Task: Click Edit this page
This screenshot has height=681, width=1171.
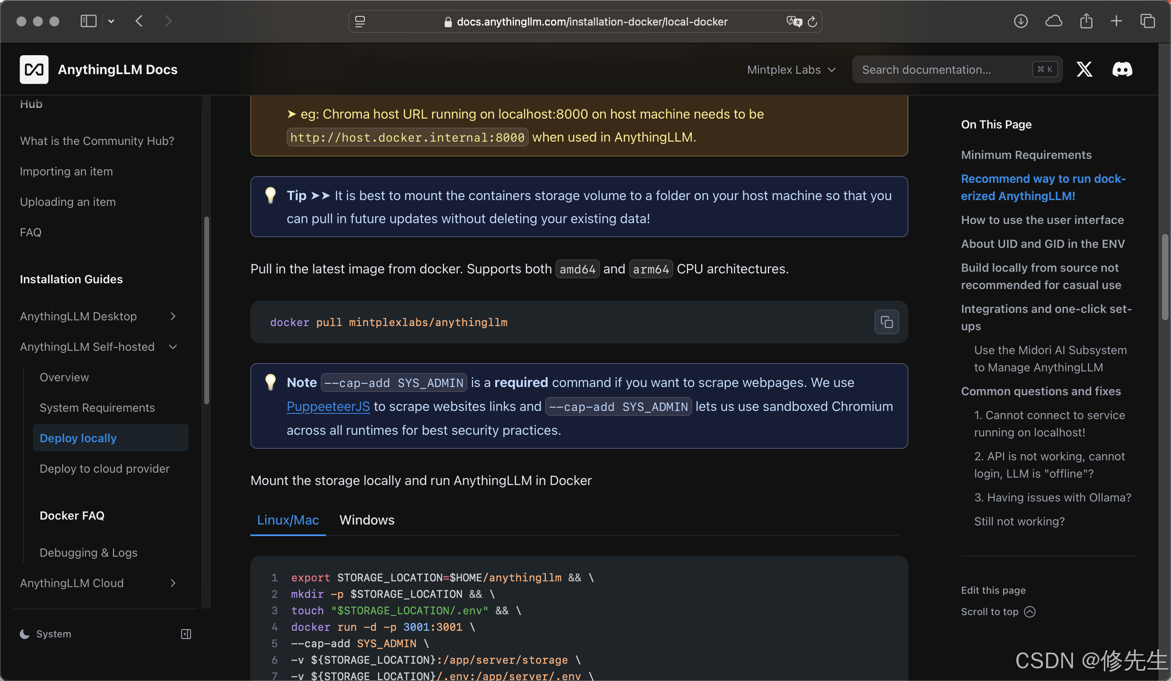Action: pos(993,590)
